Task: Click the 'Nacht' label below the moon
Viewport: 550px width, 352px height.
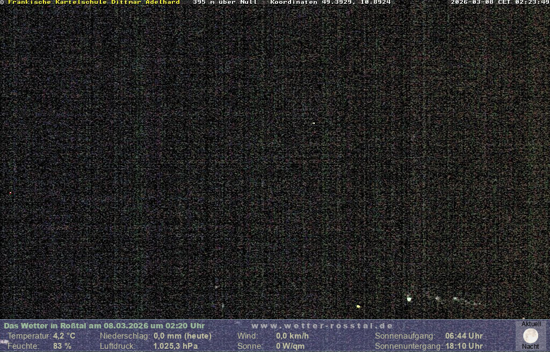Action: [x=531, y=347]
